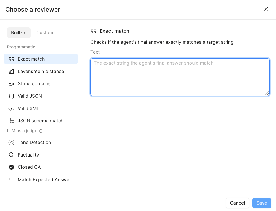The height and width of the screenshot is (211, 276).
Task: Click the JSON schema match tree icon
Action: (x=12, y=121)
